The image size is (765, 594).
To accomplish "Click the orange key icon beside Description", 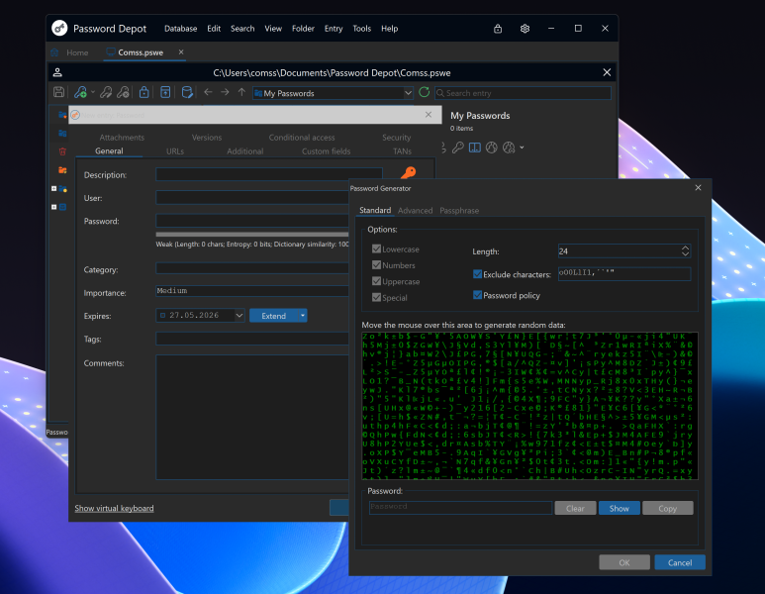I will coord(409,172).
